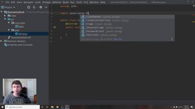Open the View menu
The width and height of the screenshot is (195, 109).
click(19, 2)
